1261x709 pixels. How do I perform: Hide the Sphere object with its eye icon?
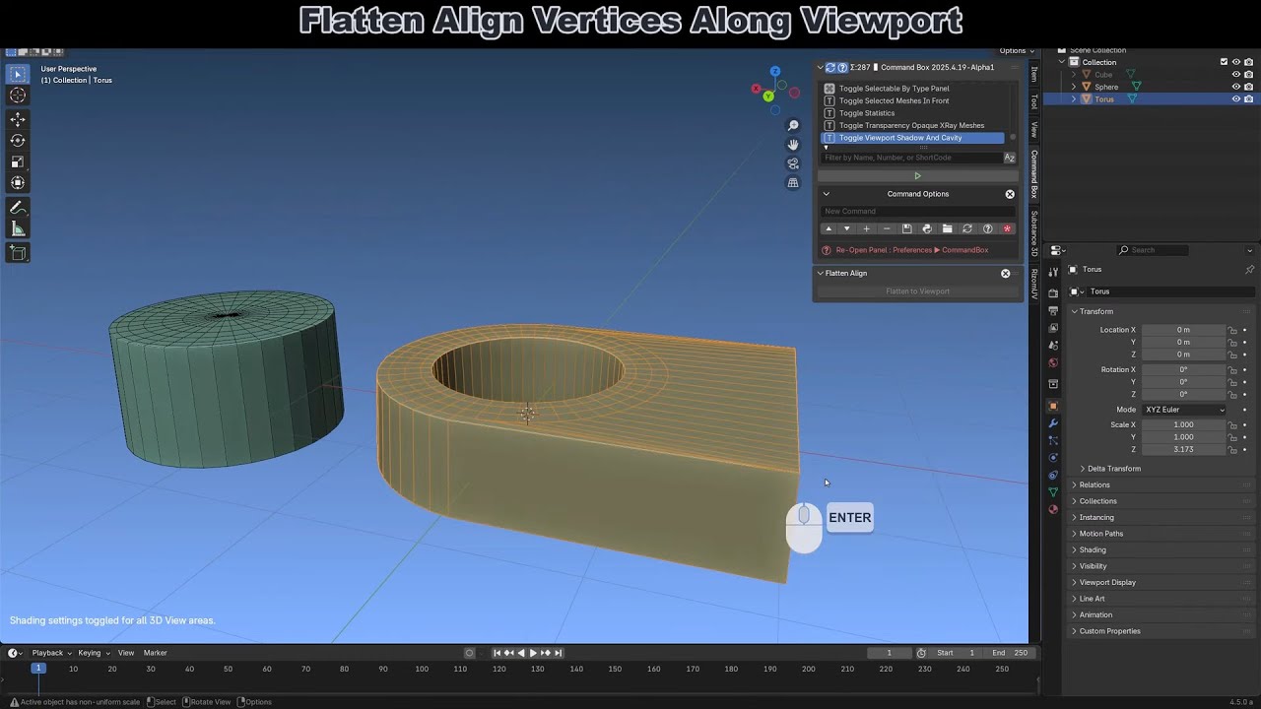pyautogui.click(x=1236, y=87)
